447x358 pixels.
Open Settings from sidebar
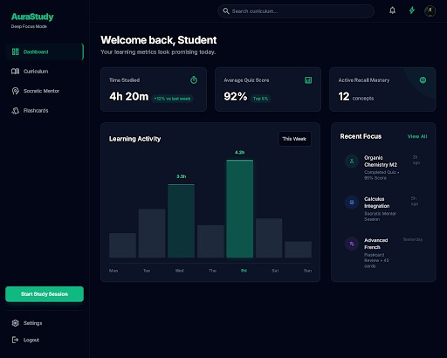(x=45, y=323)
